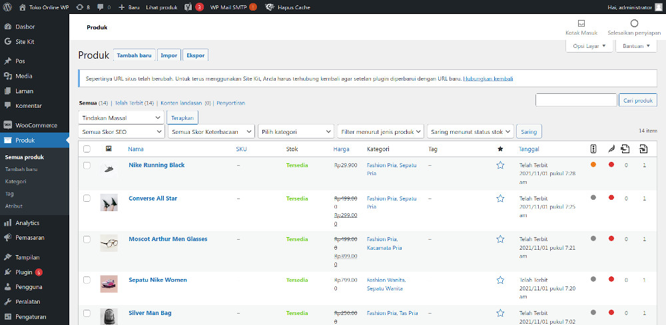Click the Terapkan button
Viewport: 666px width, 325px height.
(182, 118)
